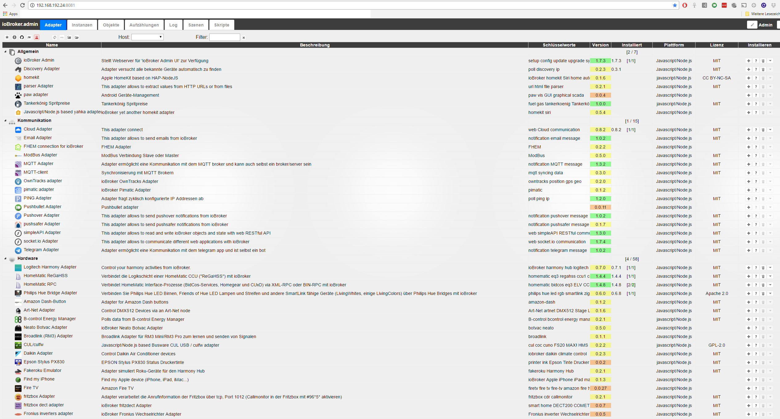Open the Host dropdown
780x419 pixels.
[x=147, y=37]
